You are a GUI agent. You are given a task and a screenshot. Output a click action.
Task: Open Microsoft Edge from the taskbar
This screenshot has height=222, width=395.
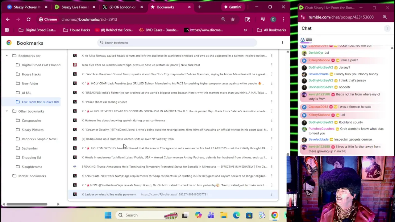pyautogui.click(x=236, y=215)
